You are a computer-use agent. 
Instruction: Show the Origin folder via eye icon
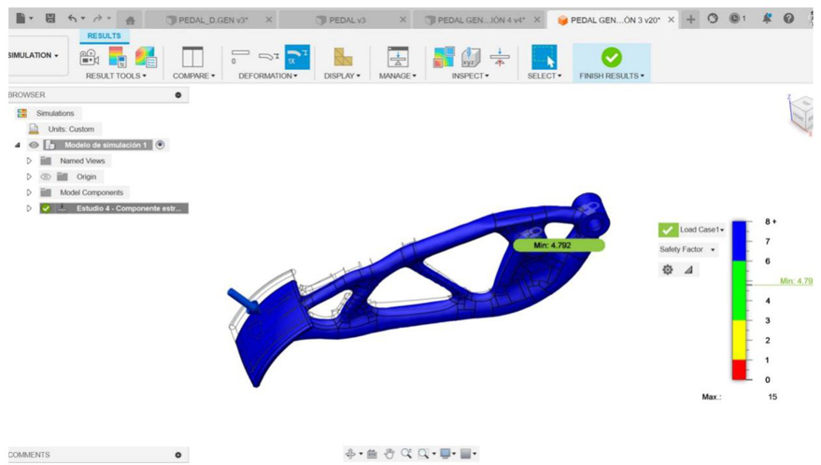[x=45, y=176]
